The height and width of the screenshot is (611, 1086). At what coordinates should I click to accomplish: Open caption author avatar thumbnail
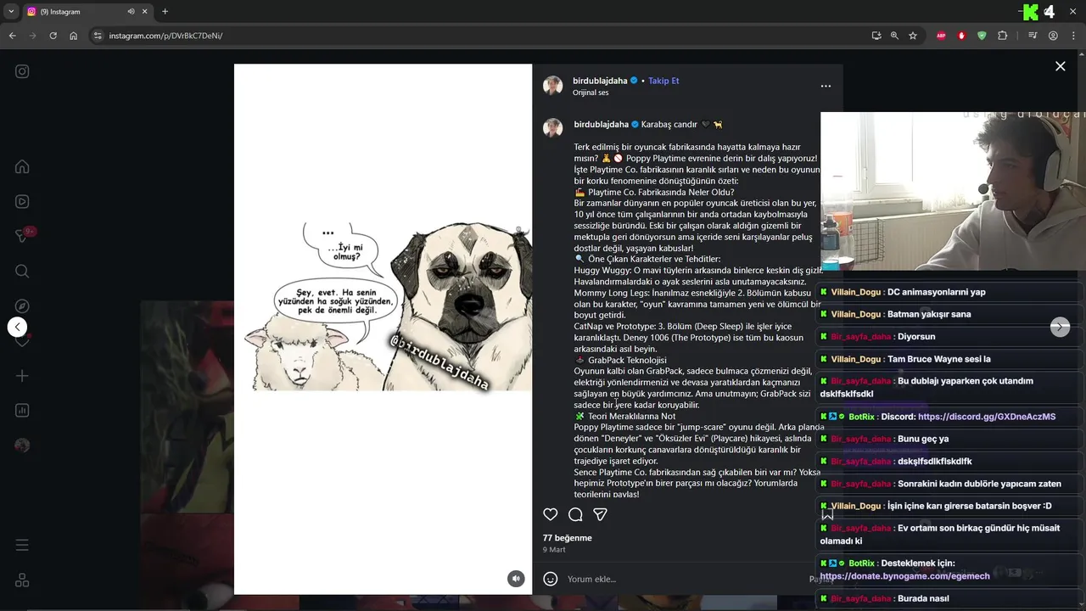click(x=552, y=128)
